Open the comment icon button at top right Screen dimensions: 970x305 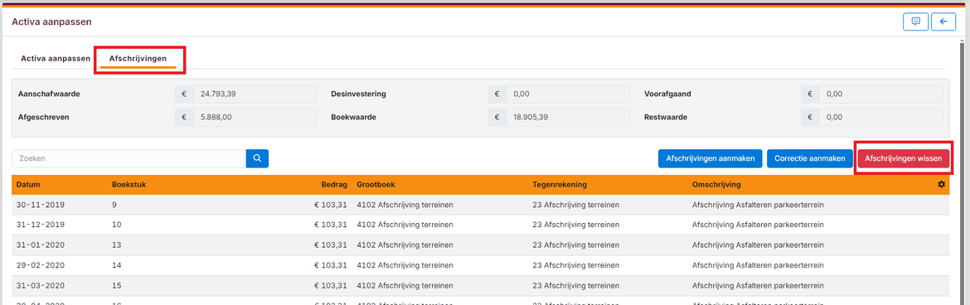[915, 22]
